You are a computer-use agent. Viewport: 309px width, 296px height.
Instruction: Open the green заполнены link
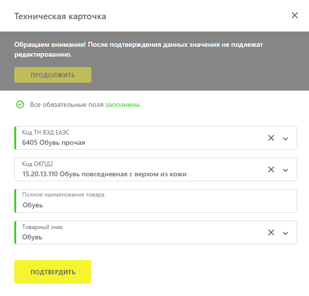click(x=122, y=104)
